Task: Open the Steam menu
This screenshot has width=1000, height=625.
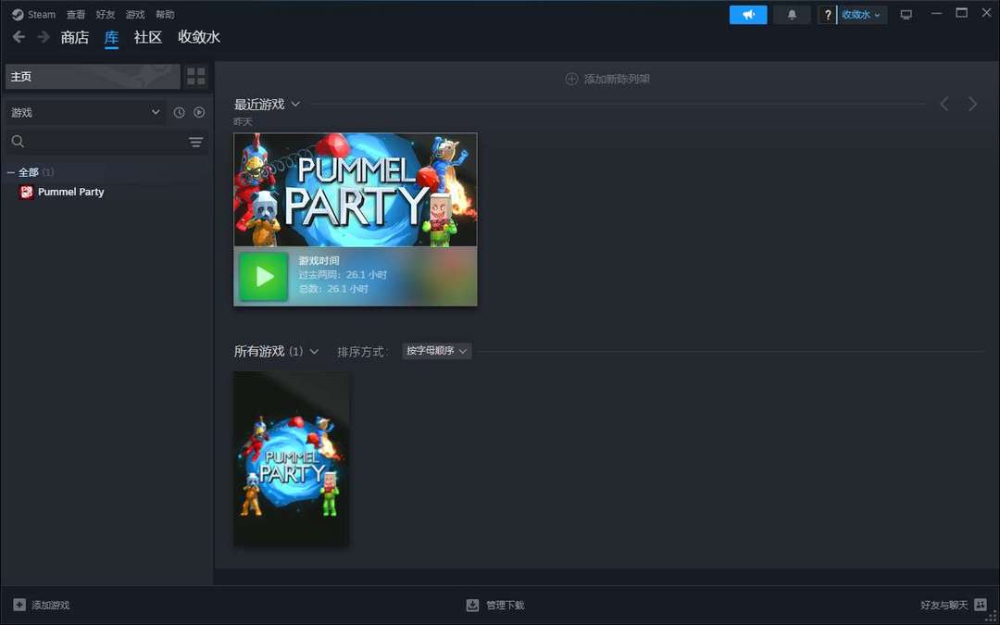Action: (x=42, y=15)
